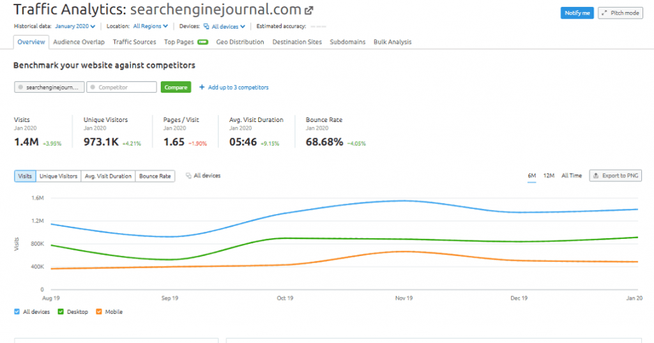Select the 6M time range
Image resolution: width=654 pixels, height=343 pixels.
[x=532, y=176]
